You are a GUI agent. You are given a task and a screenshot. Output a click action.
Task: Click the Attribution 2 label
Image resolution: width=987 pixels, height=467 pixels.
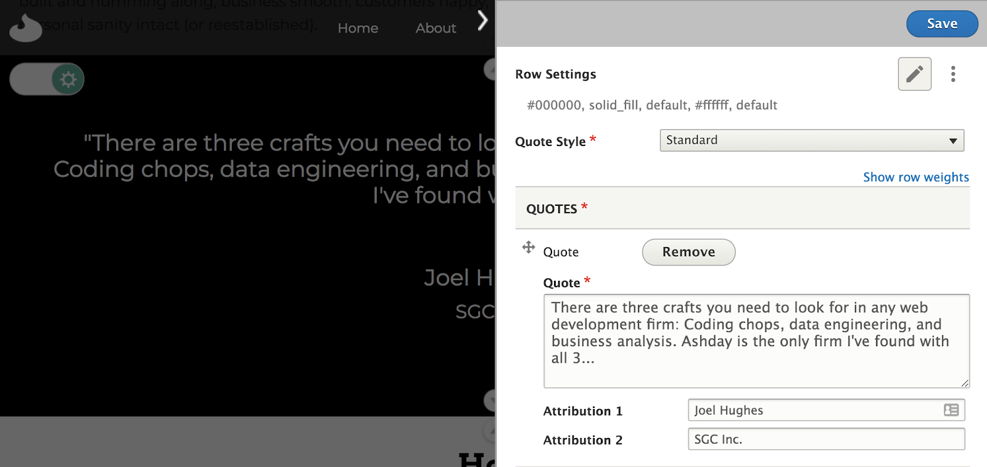[x=583, y=440]
